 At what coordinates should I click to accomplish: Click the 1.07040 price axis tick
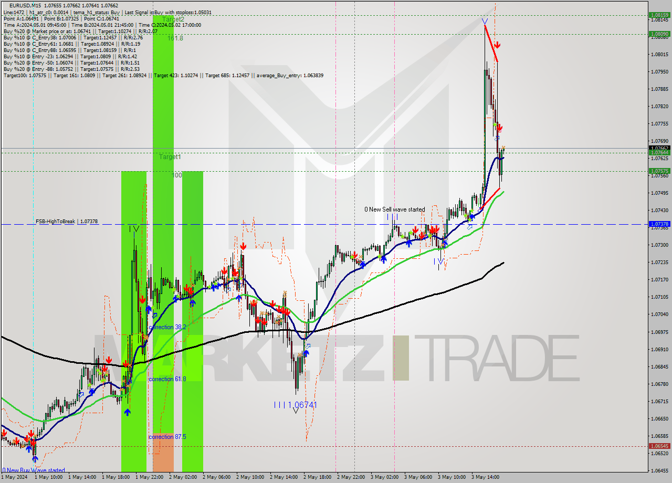click(659, 314)
